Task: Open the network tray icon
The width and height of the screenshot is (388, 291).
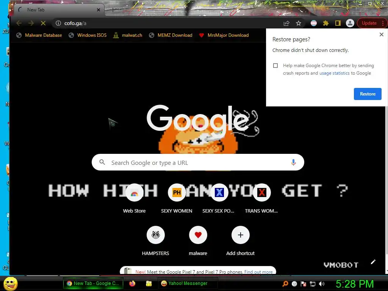Action: [x=313, y=283]
